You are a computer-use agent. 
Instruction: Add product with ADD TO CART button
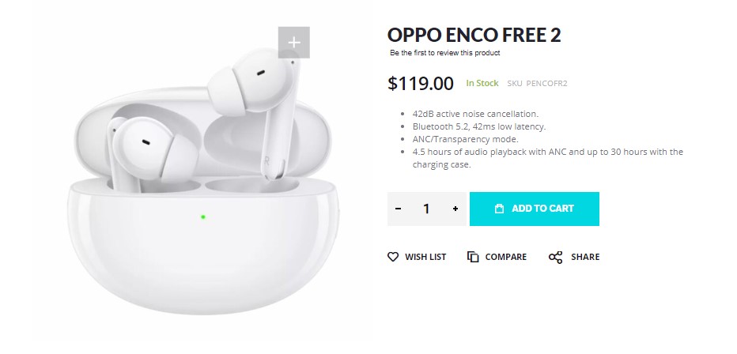point(535,209)
